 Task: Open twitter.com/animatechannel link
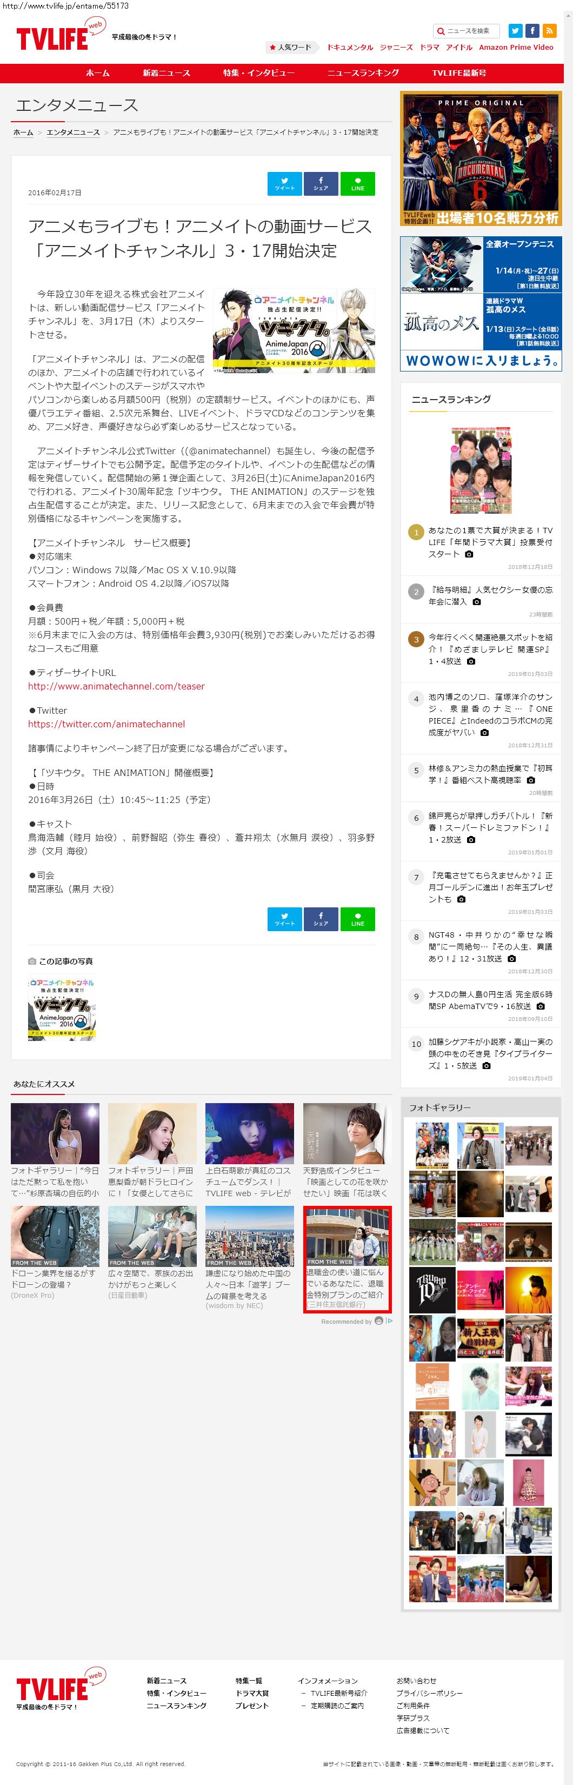coord(106,724)
